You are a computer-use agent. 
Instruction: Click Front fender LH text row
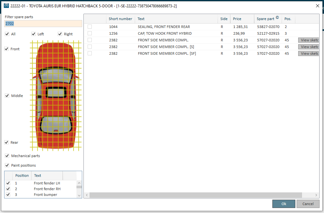(47, 183)
